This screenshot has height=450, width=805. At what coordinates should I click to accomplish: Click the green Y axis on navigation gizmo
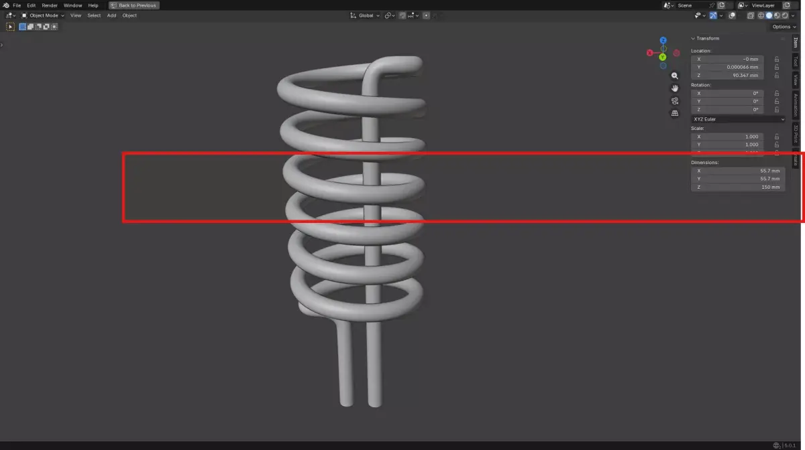pyautogui.click(x=663, y=57)
